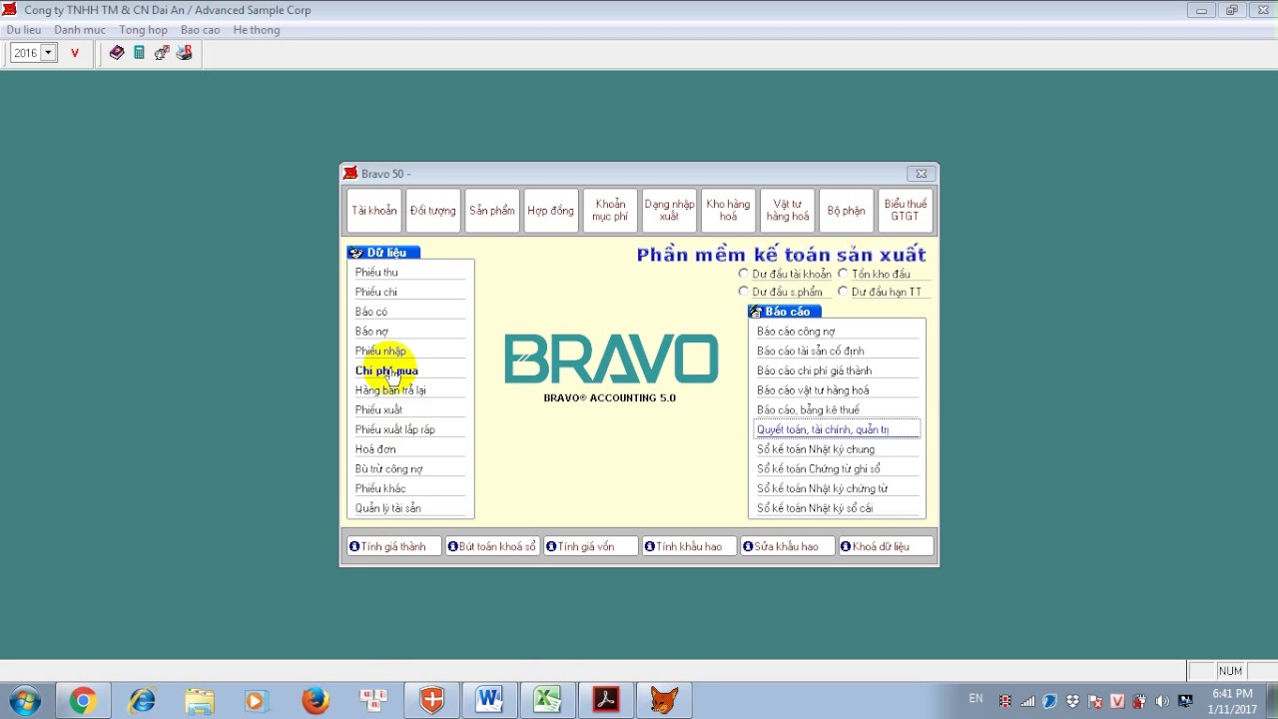The width and height of the screenshot is (1278, 719).
Task: Click the Tính giá vốn button
Action: (590, 546)
